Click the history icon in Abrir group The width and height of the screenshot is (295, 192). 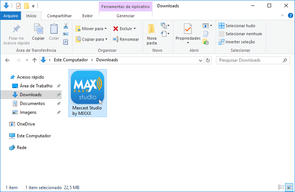(206, 42)
